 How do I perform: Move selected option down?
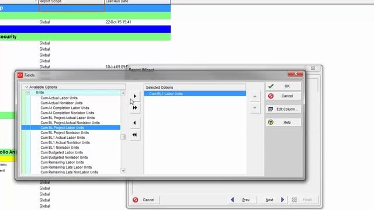255,108
